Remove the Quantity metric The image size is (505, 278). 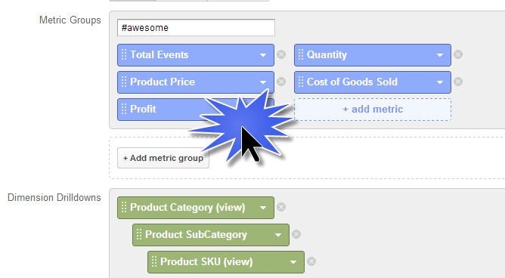458,54
